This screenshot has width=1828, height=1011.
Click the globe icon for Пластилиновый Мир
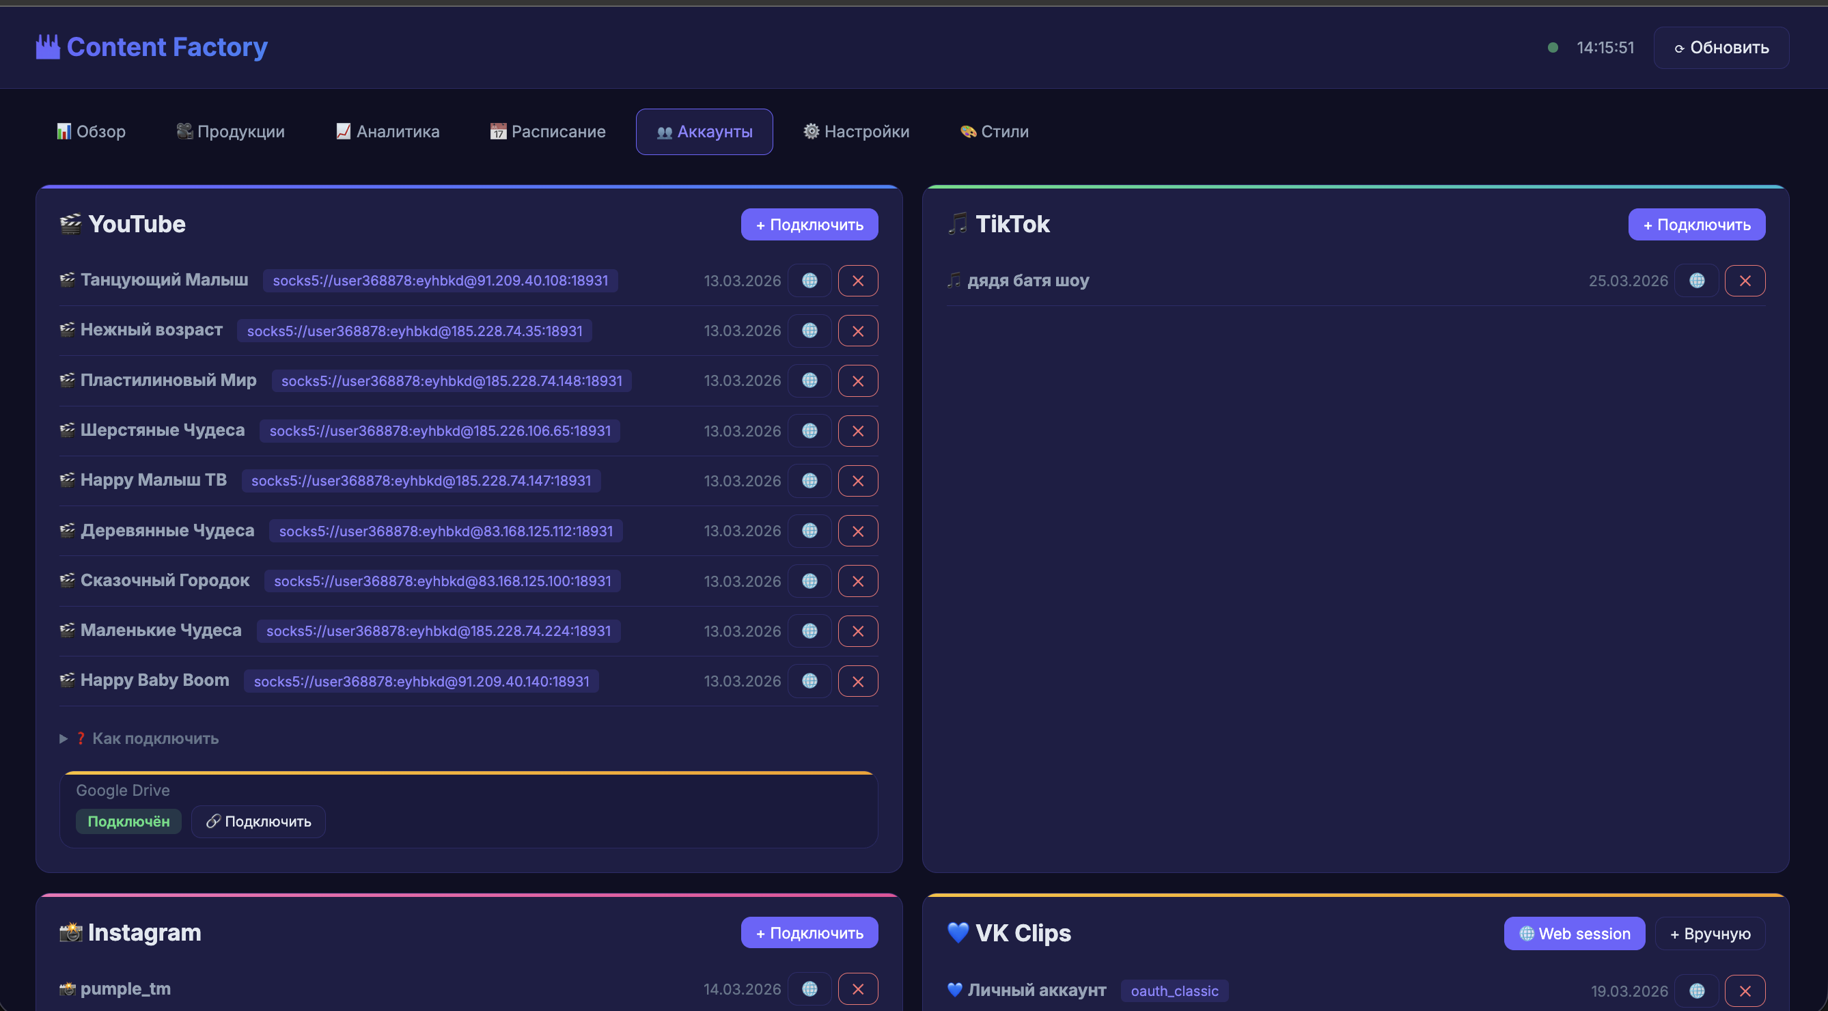point(809,381)
